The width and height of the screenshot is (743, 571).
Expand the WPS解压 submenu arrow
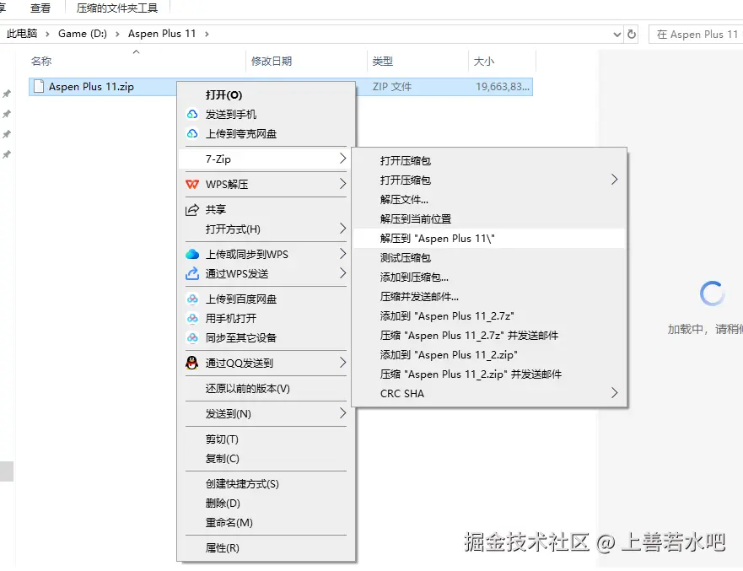(x=343, y=184)
